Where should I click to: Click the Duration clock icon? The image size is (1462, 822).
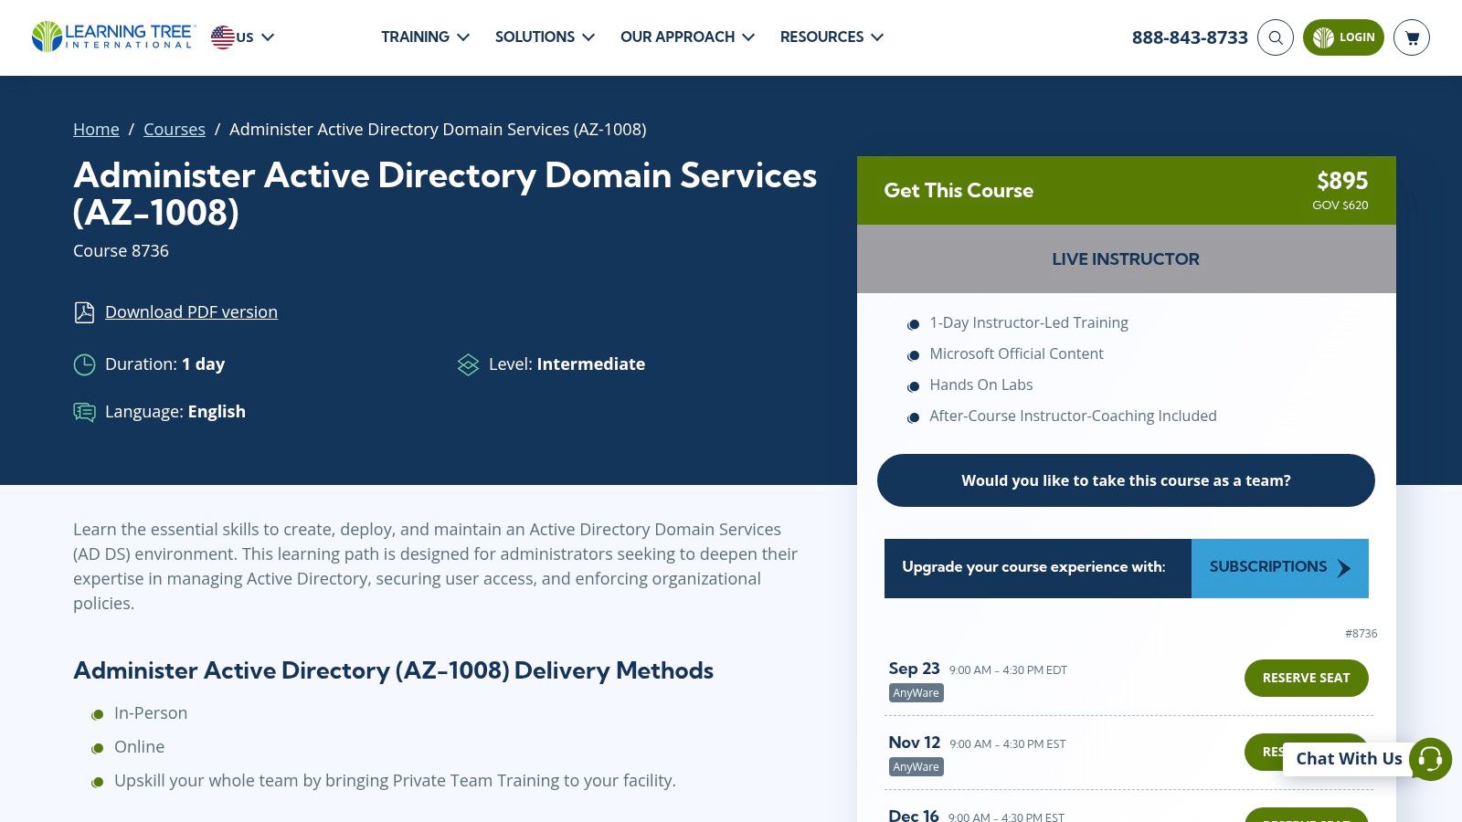pyautogui.click(x=84, y=365)
